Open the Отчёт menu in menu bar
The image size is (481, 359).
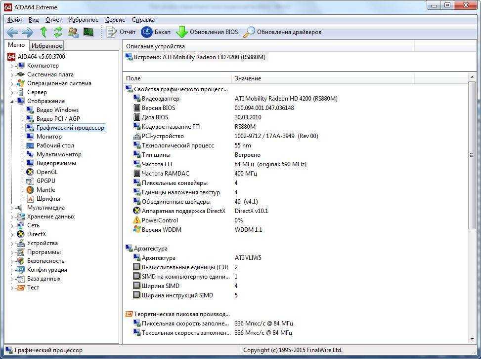click(x=53, y=20)
